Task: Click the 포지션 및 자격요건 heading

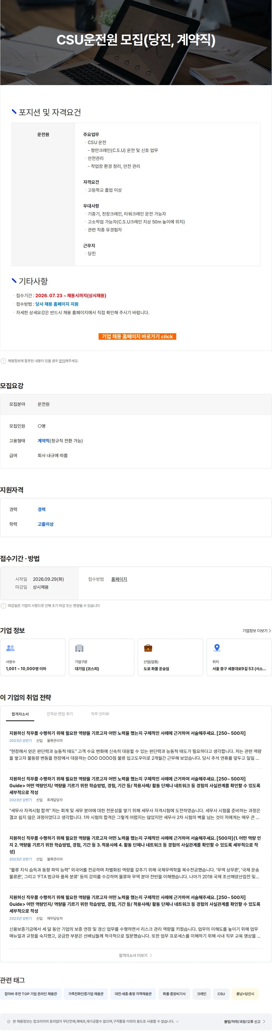Action: tap(50, 112)
